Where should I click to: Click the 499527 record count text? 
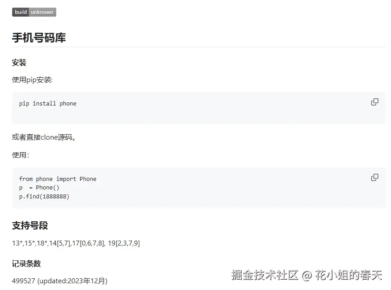click(x=59, y=281)
